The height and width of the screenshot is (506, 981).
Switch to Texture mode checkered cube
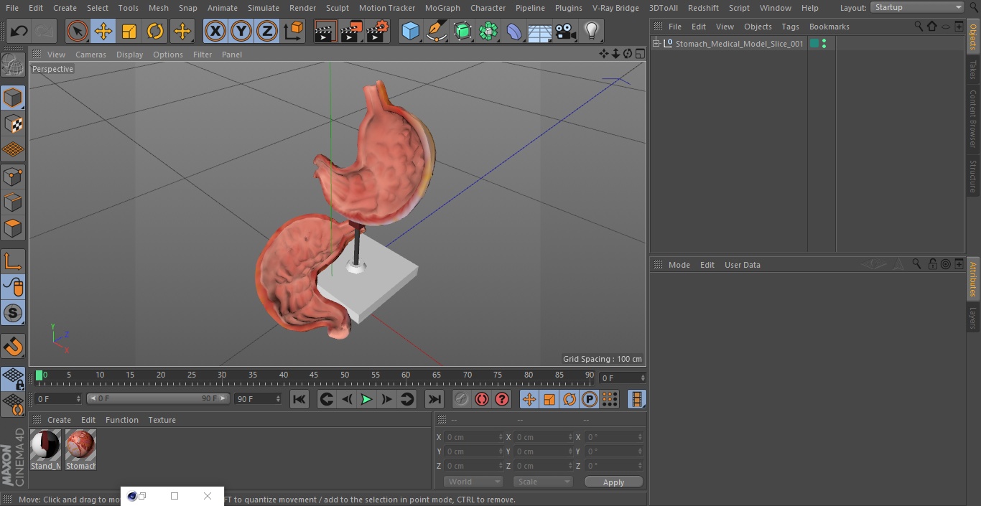13,124
